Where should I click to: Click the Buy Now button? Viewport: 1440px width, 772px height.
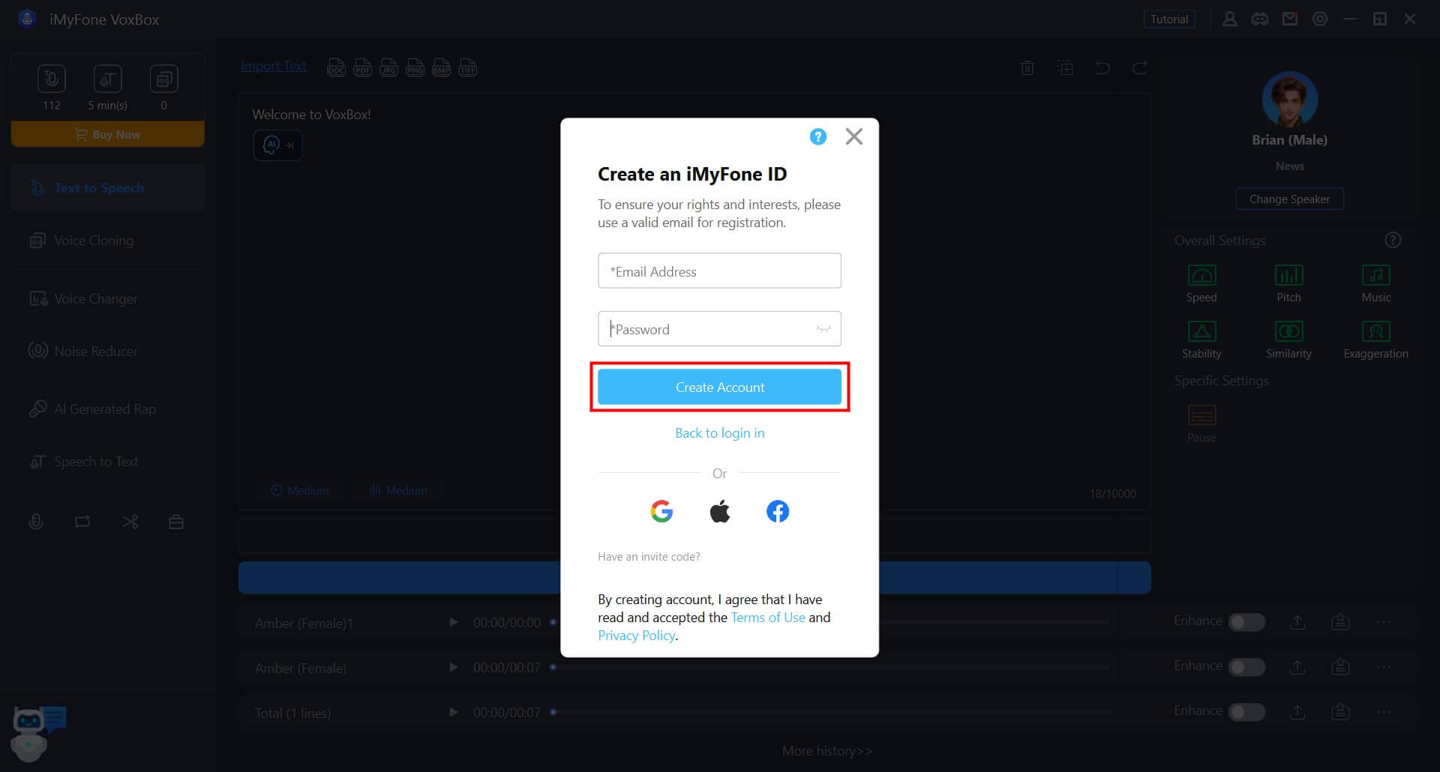click(108, 134)
